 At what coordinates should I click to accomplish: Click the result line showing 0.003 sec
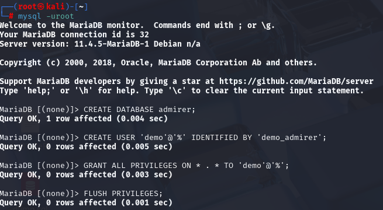pos(86,174)
